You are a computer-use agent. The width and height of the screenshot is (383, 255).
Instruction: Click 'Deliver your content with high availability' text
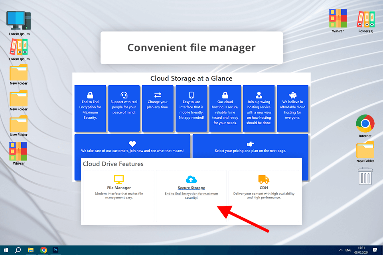264,196
